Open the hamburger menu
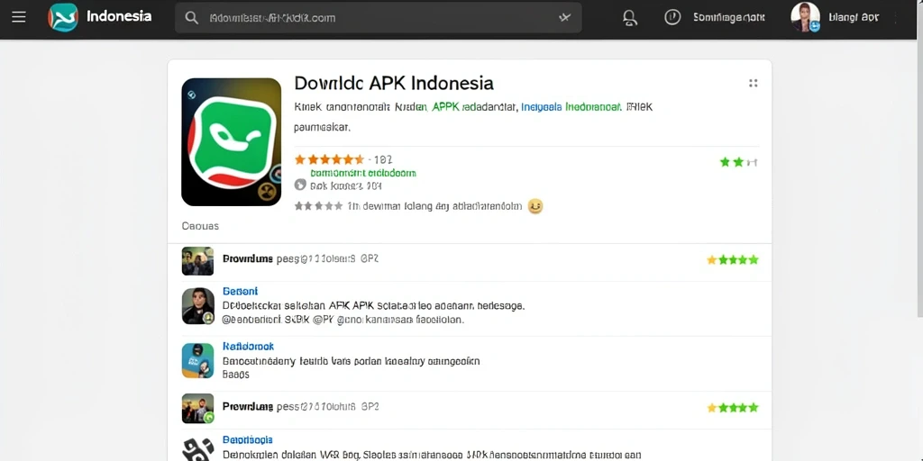923x461 pixels. tap(19, 17)
